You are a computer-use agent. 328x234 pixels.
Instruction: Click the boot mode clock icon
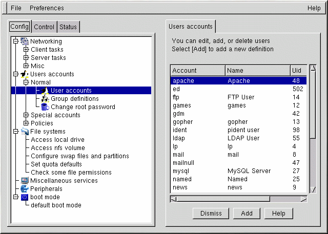pyautogui.click(x=25, y=197)
